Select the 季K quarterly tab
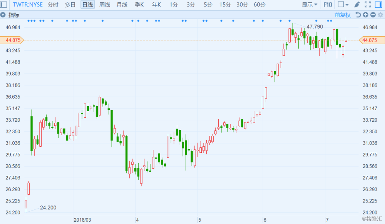Viewport: 385px width, 224px height. pyautogui.click(x=139, y=5)
